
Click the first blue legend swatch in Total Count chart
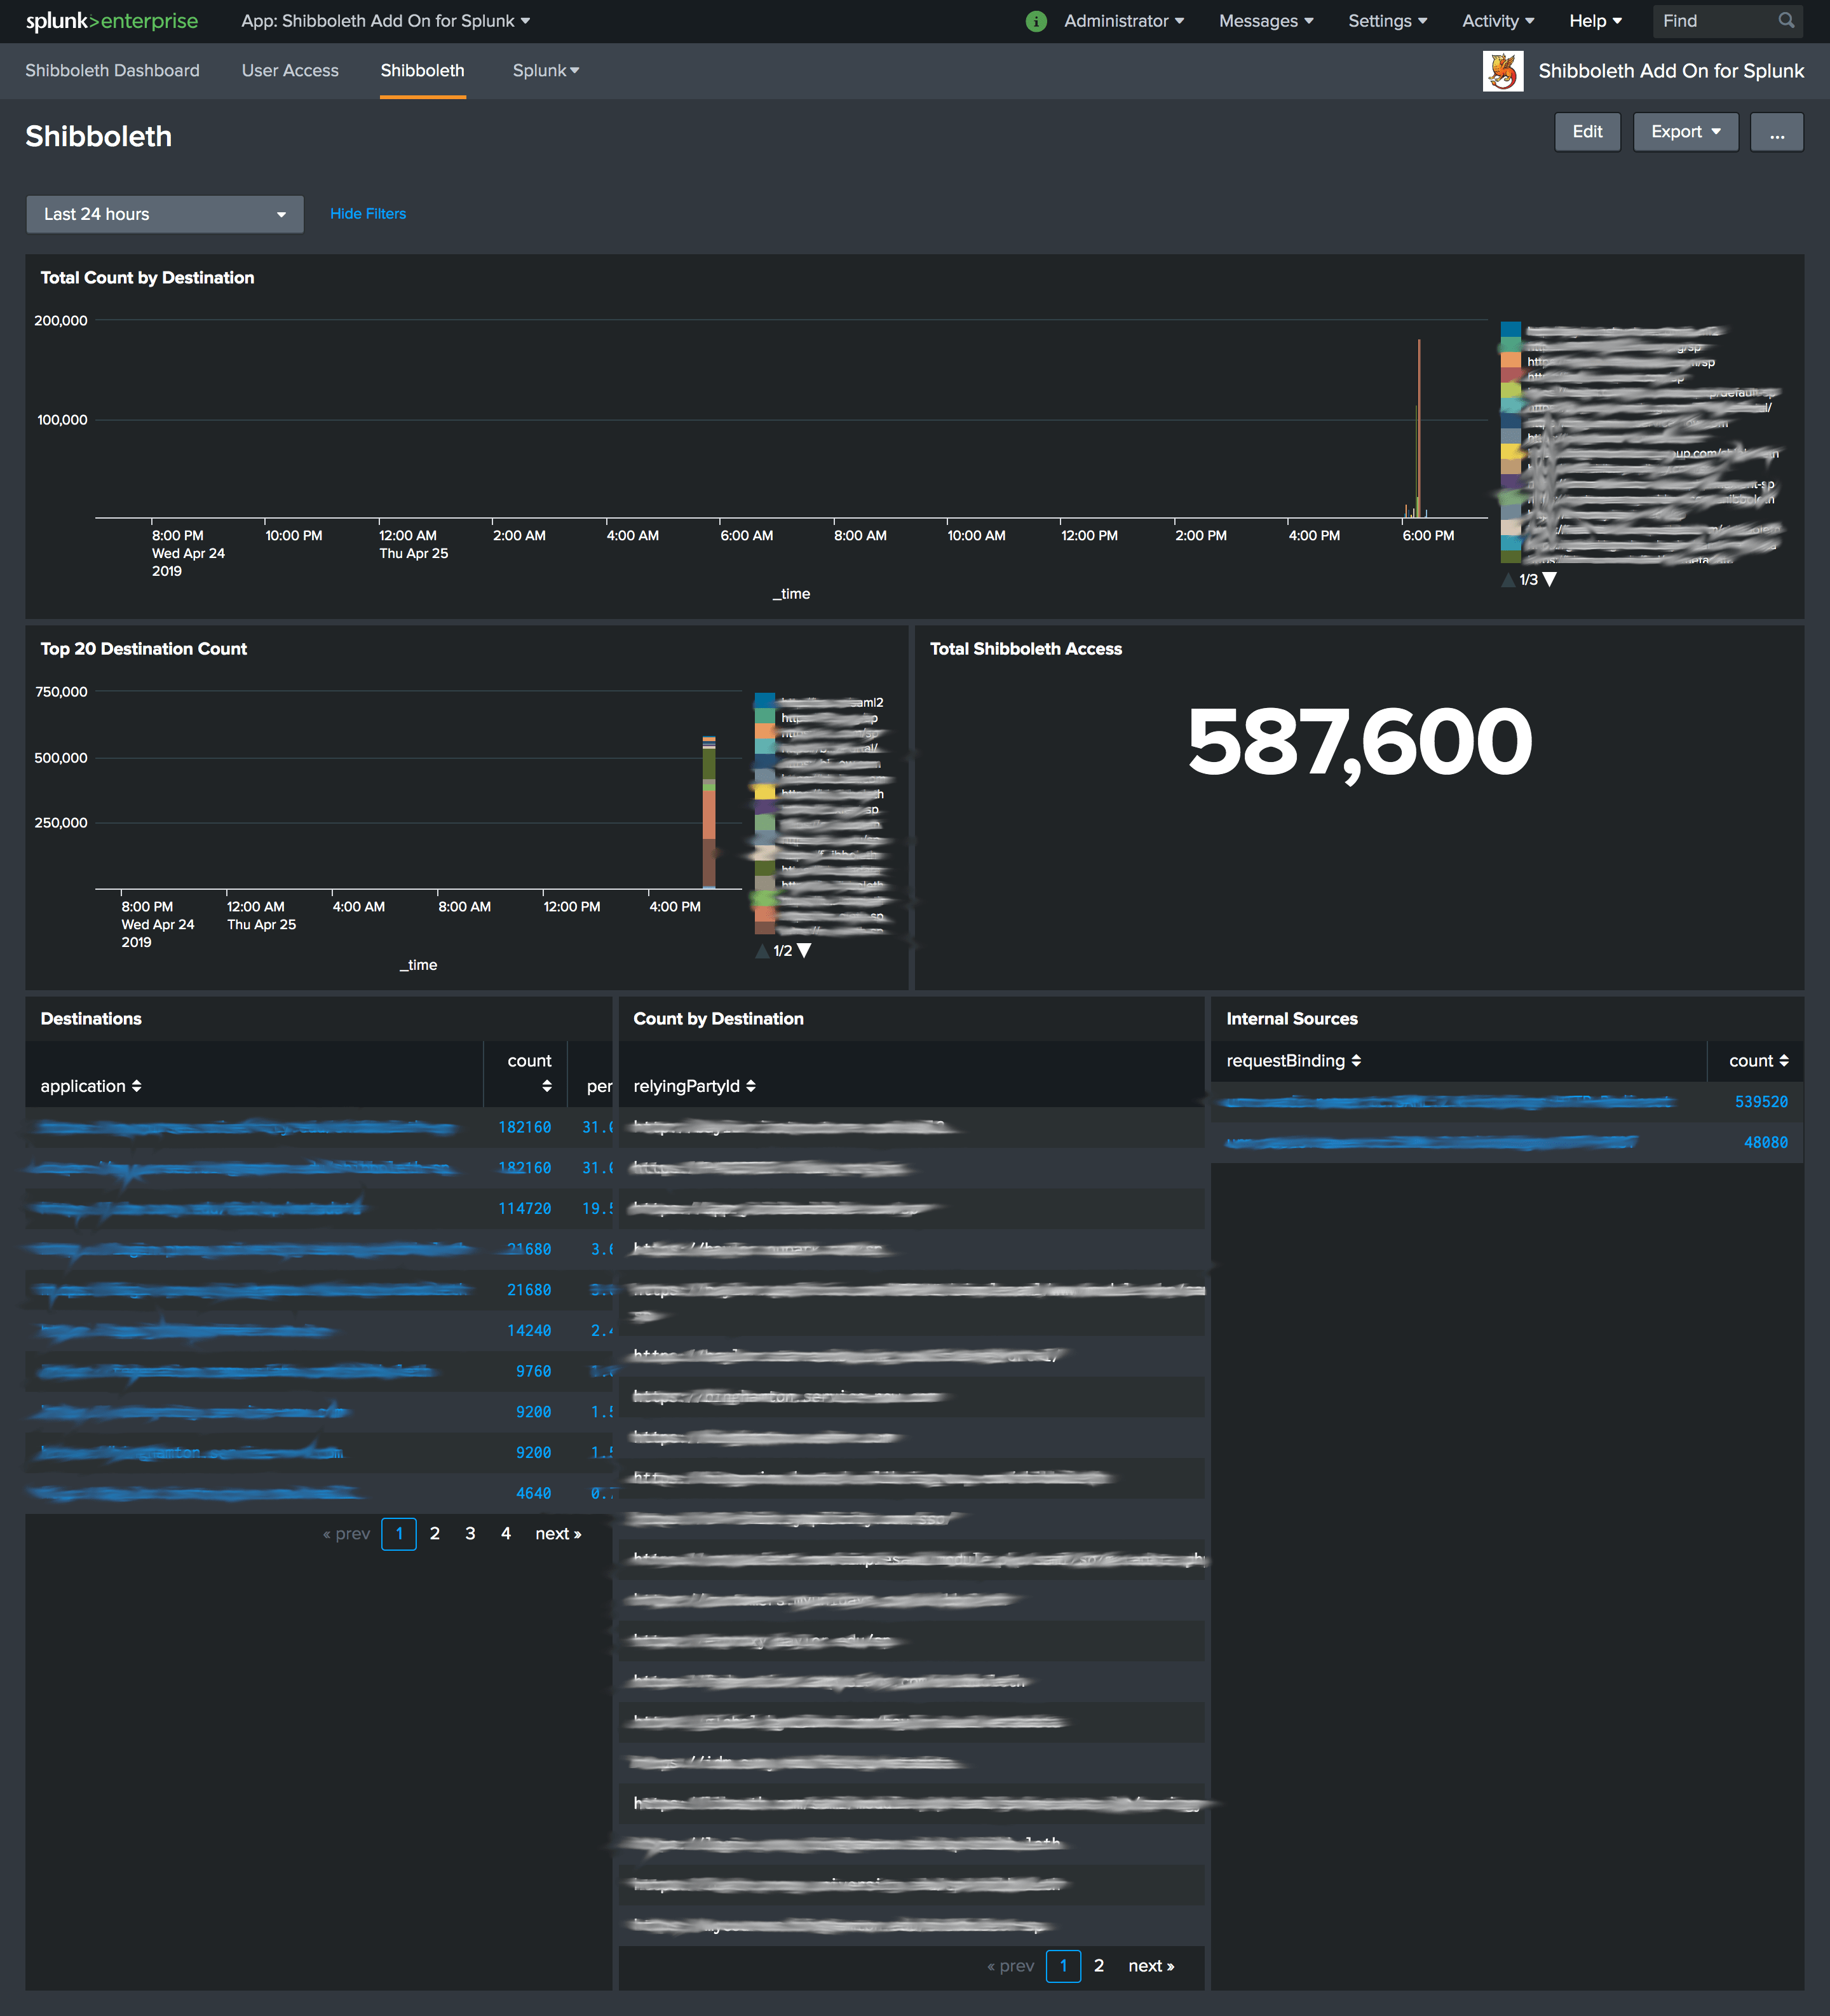[x=1511, y=330]
